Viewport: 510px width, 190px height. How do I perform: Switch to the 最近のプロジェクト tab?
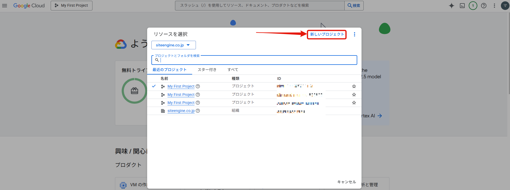click(170, 70)
